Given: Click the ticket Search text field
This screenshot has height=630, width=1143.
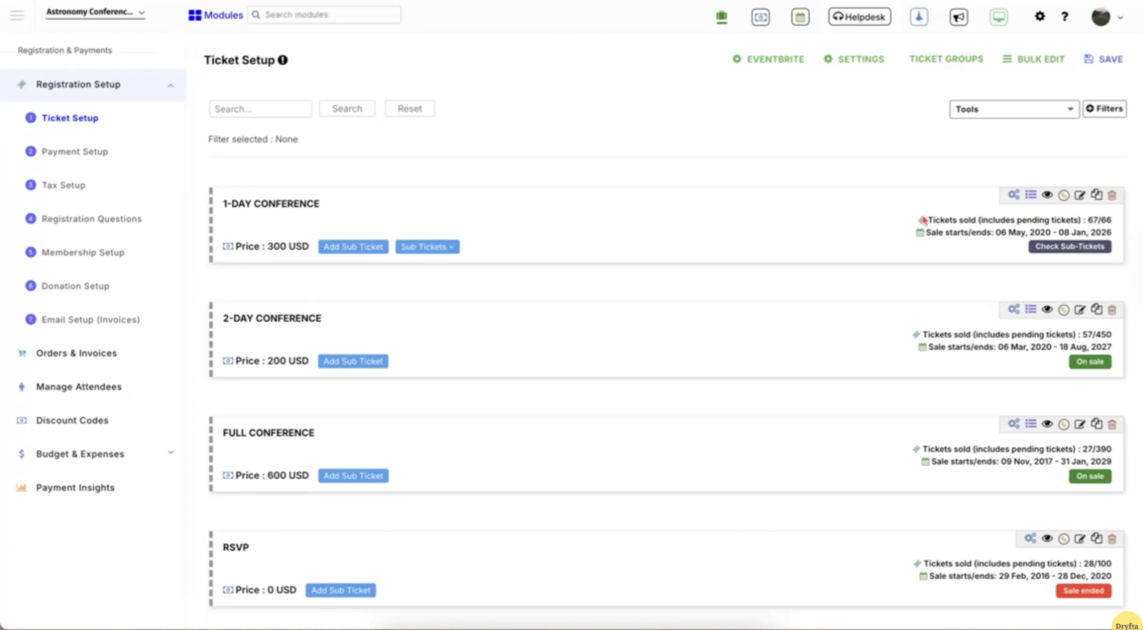Looking at the screenshot, I should (x=260, y=109).
